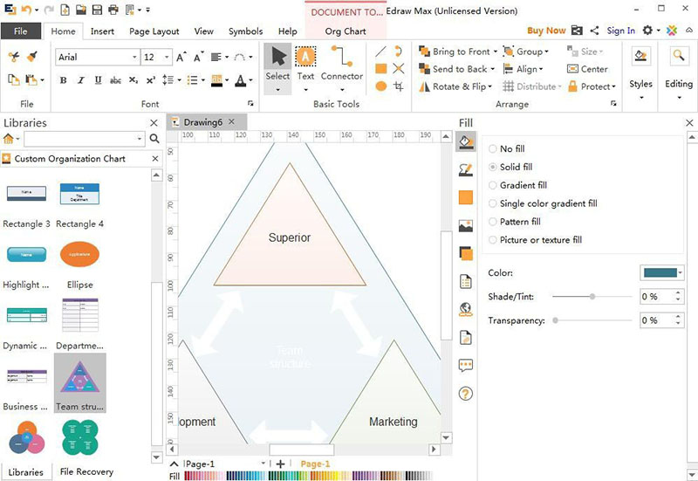Click the Sign In button
Image resolution: width=698 pixels, height=481 pixels.
pyautogui.click(x=620, y=31)
